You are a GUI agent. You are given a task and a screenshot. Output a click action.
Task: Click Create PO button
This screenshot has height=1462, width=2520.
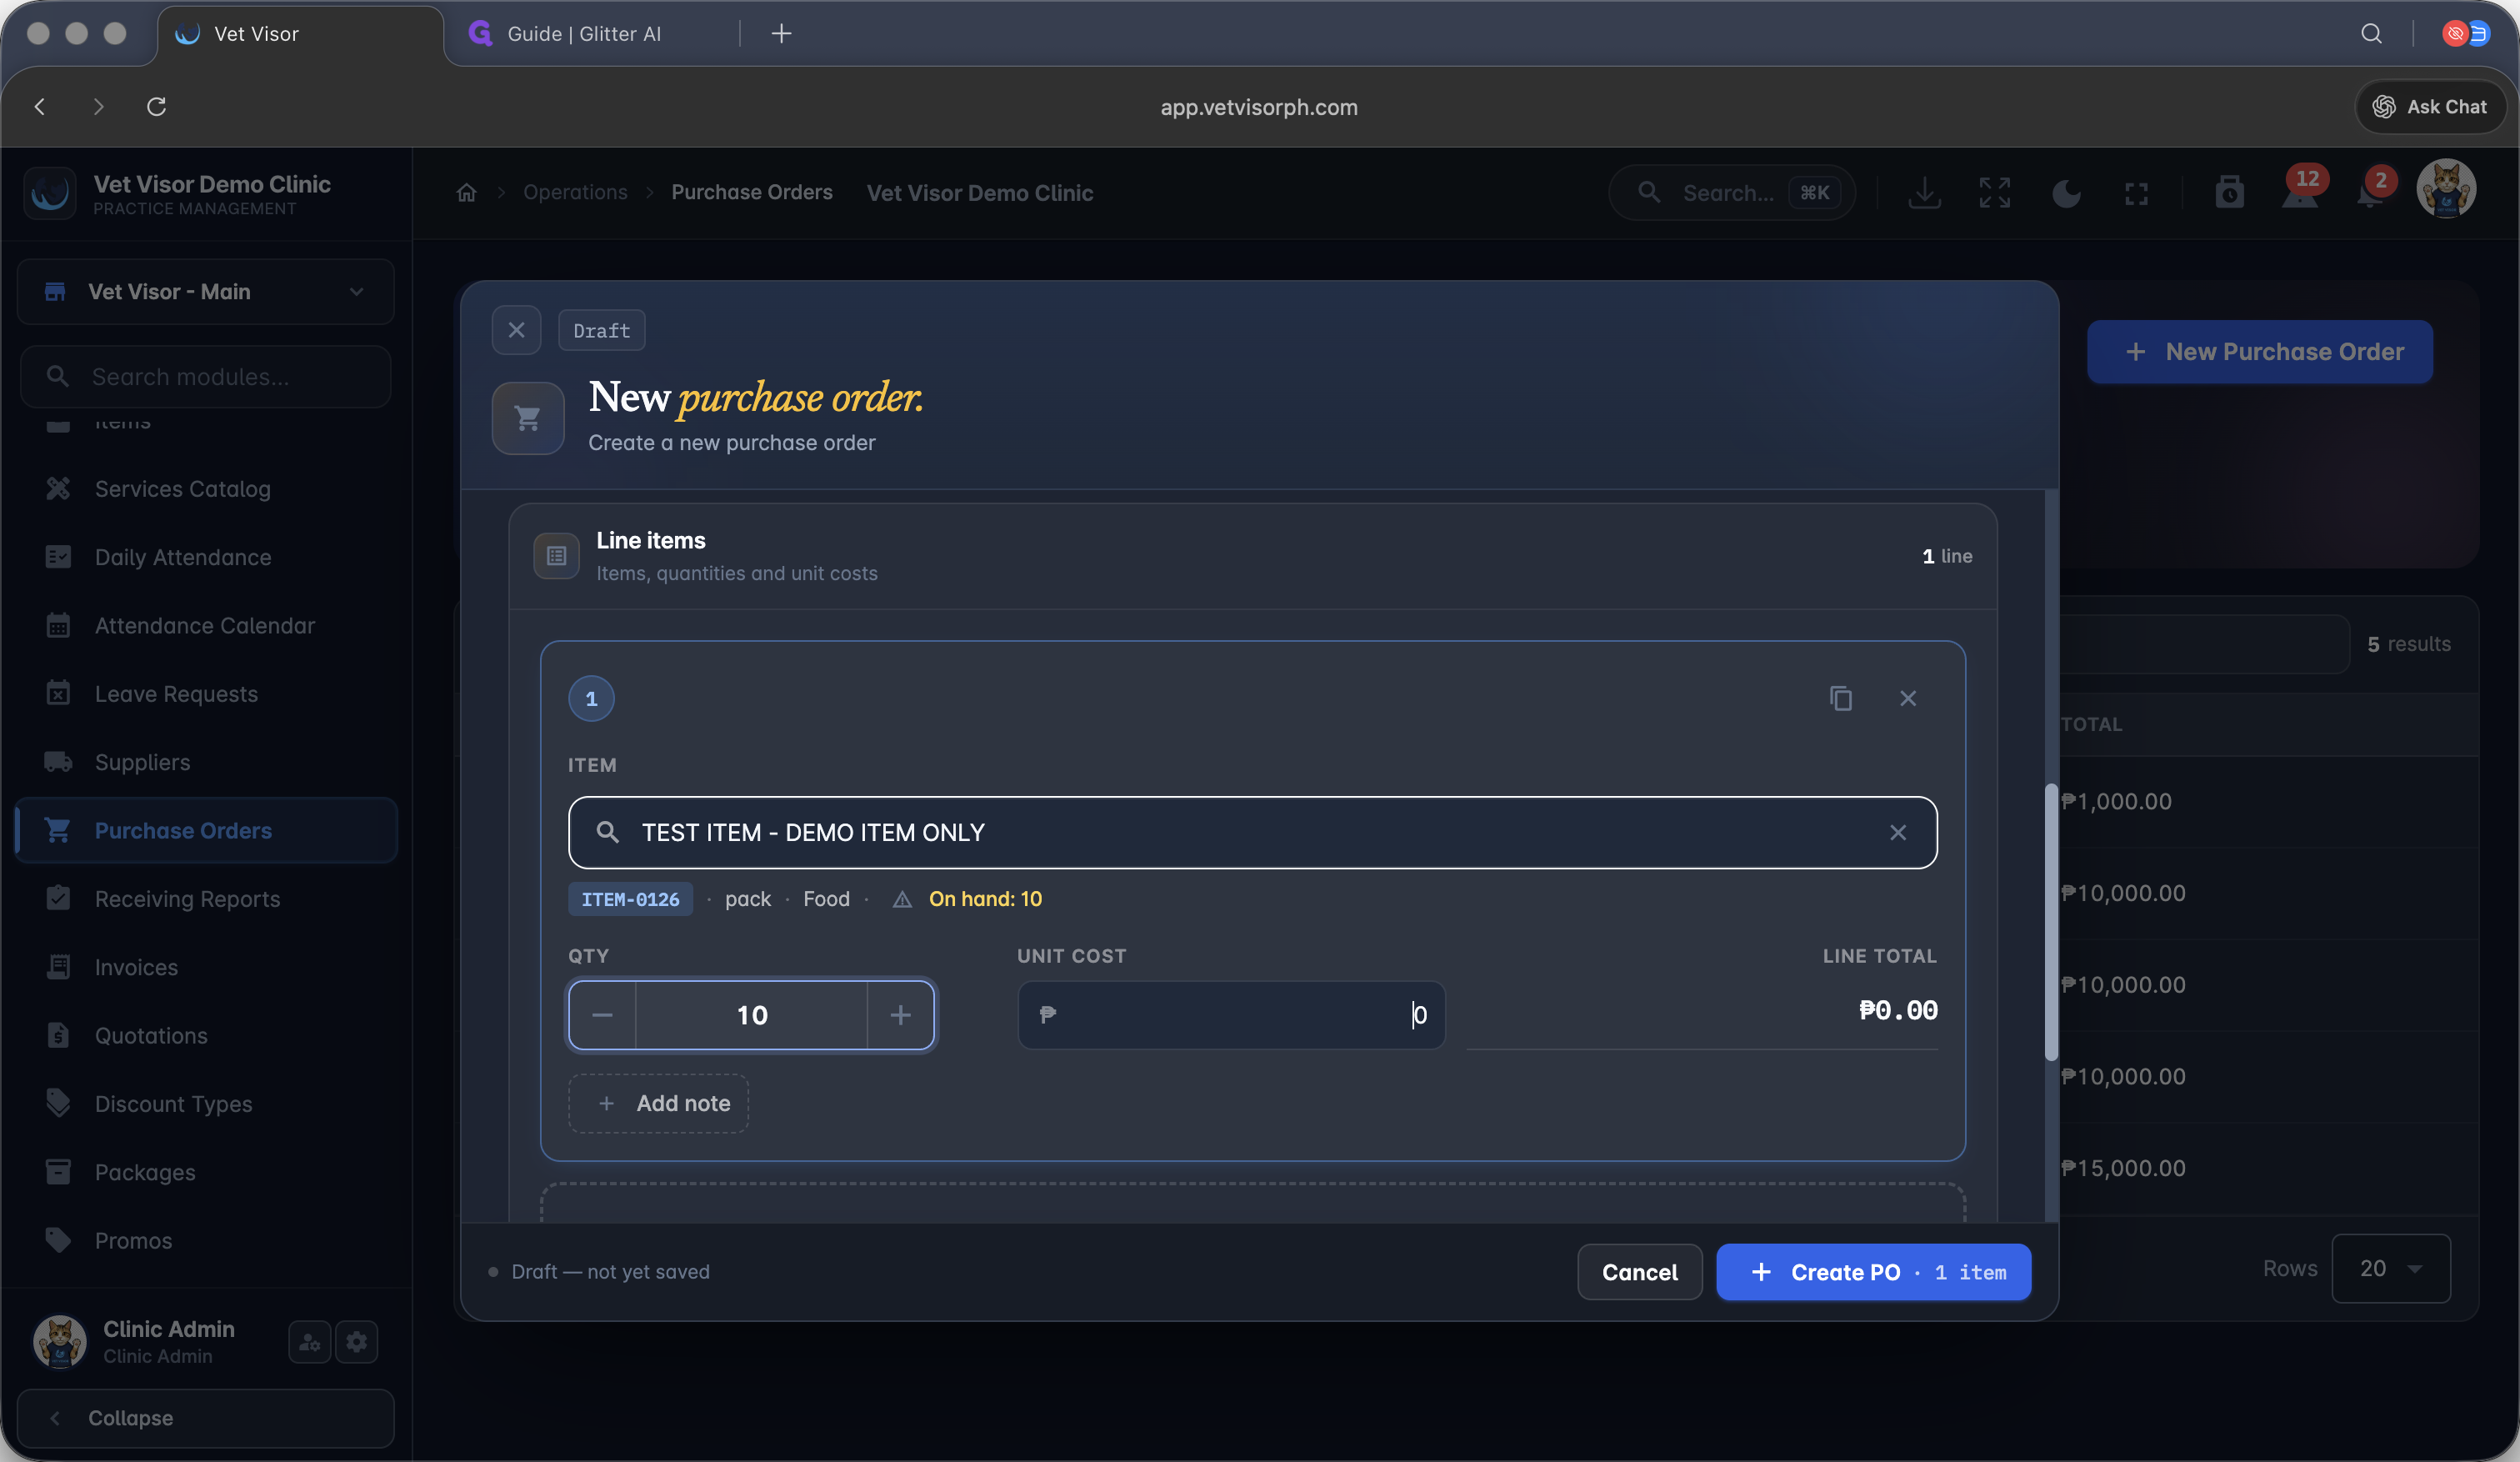coord(1873,1272)
